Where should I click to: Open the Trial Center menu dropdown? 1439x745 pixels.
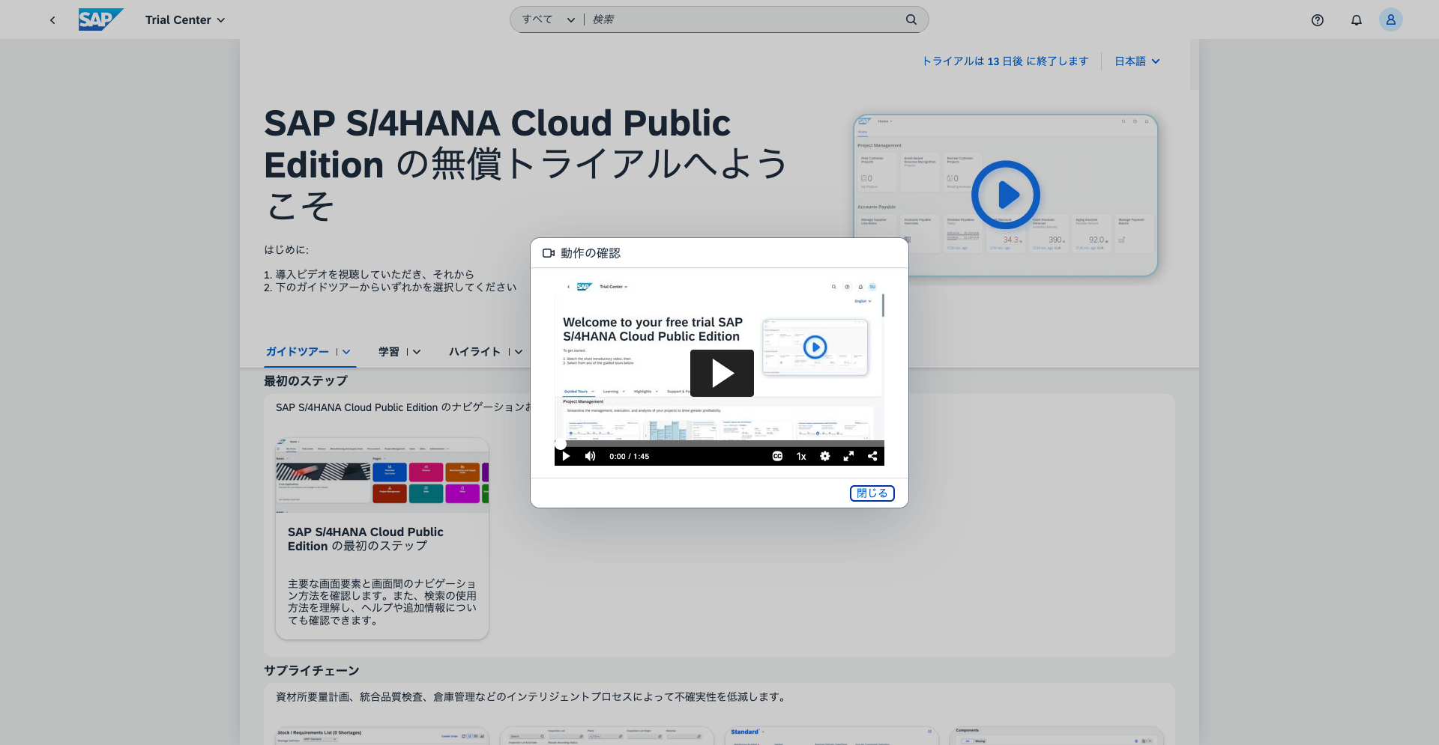(x=185, y=20)
